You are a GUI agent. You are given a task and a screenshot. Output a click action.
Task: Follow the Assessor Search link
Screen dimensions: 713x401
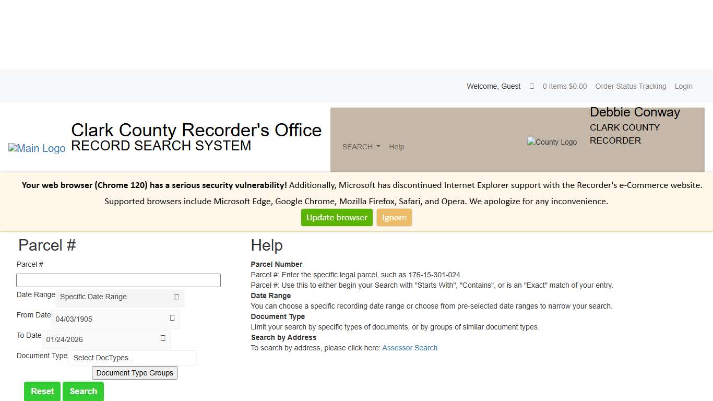click(x=410, y=348)
